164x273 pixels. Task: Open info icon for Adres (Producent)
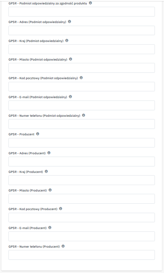click(49, 153)
